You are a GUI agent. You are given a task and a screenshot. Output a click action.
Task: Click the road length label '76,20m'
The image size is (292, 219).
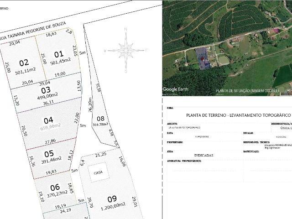(90, 104)
